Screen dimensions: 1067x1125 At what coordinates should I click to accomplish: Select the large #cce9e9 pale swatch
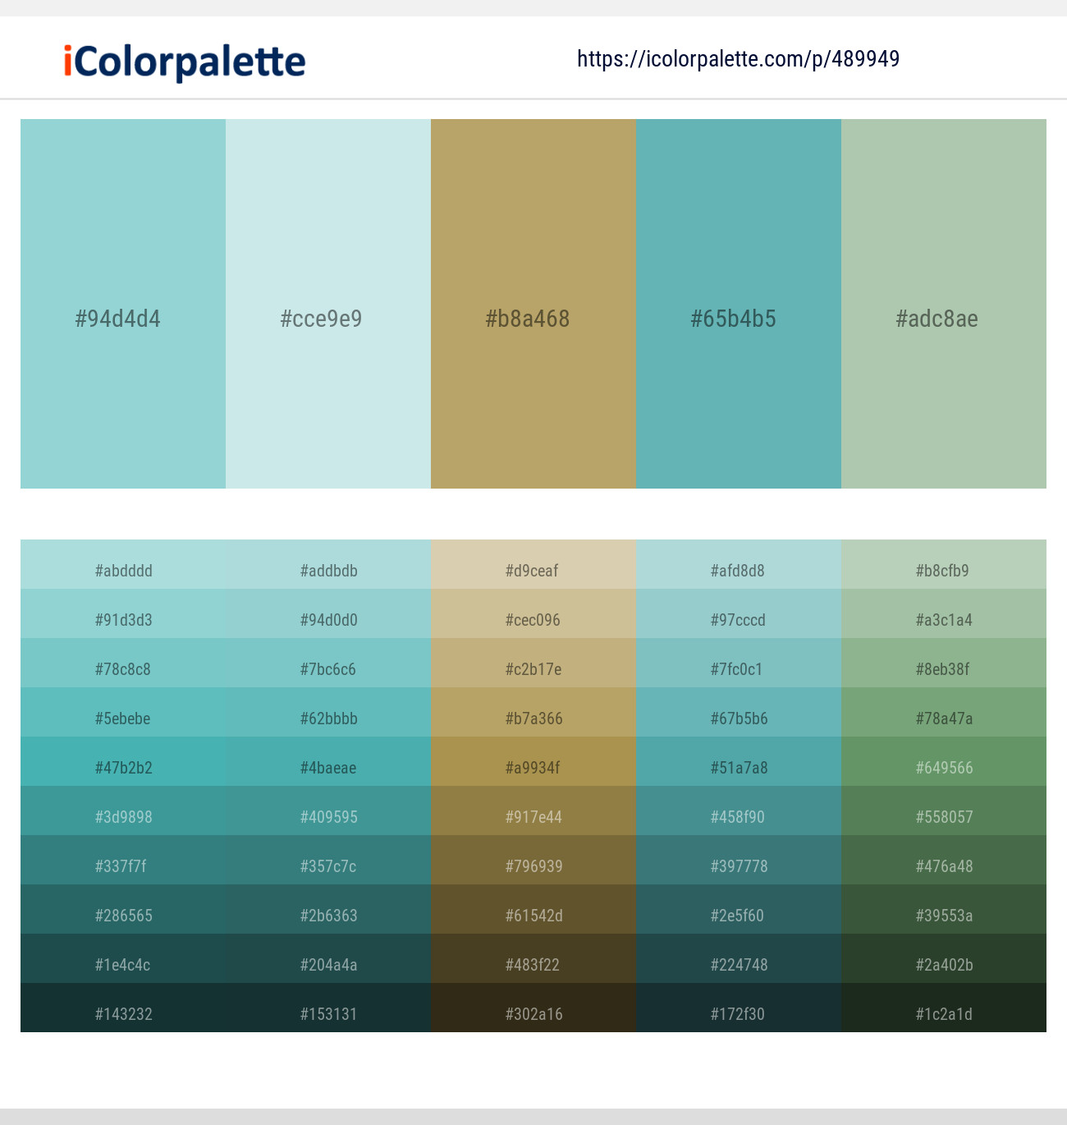[328, 304]
